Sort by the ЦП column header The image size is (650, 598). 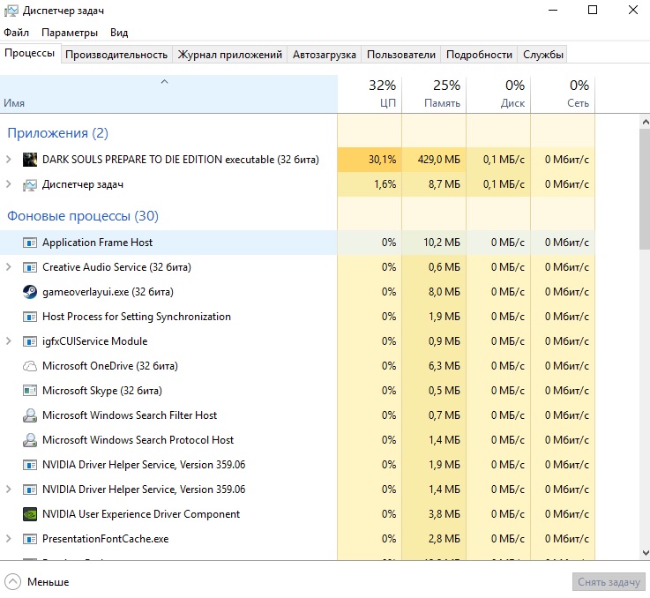370,94
